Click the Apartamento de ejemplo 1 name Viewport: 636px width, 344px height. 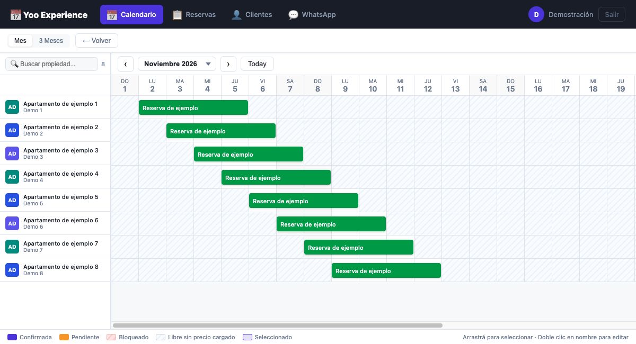[x=61, y=104]
